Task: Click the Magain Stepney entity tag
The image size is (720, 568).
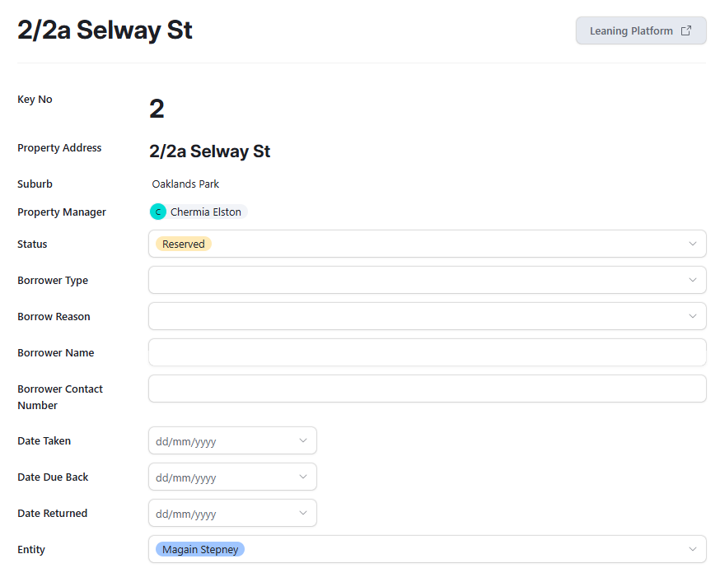Action: click(x=200, y=549)
